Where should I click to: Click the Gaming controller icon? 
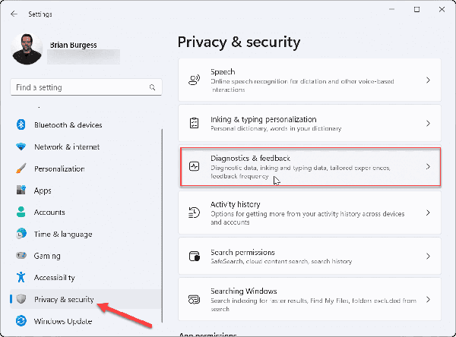(21, 257)
